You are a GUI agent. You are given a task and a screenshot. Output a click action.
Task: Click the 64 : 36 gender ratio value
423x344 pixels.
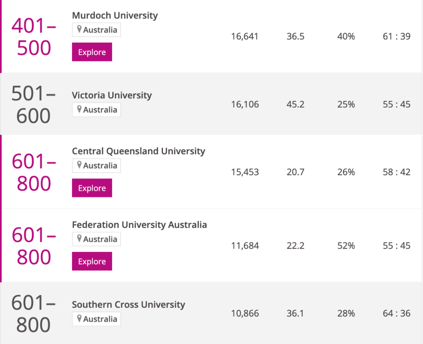click(x=396, y=313)
